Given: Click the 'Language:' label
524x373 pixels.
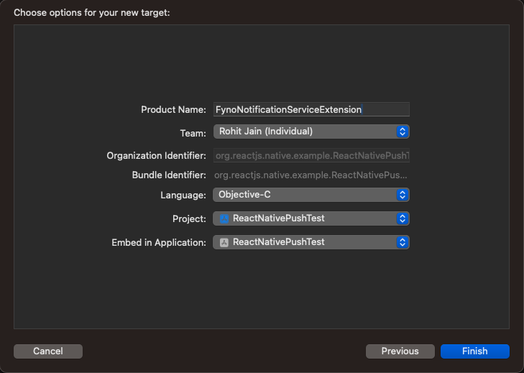Looking at the screenshot, I should click(183, 195).
